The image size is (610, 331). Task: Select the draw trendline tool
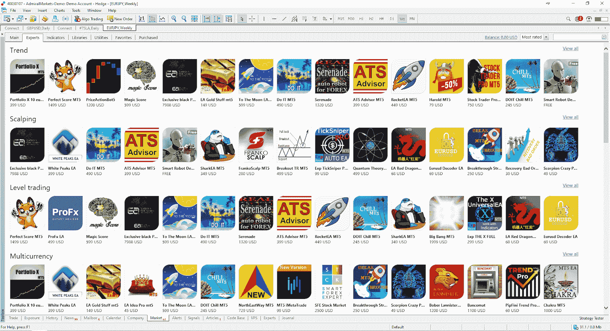click(284, 19)
